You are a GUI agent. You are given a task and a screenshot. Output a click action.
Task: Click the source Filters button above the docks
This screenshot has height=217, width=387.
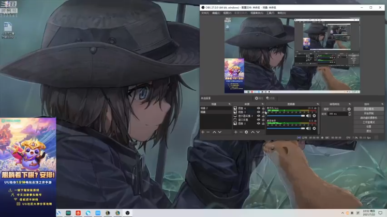point(270,98)
